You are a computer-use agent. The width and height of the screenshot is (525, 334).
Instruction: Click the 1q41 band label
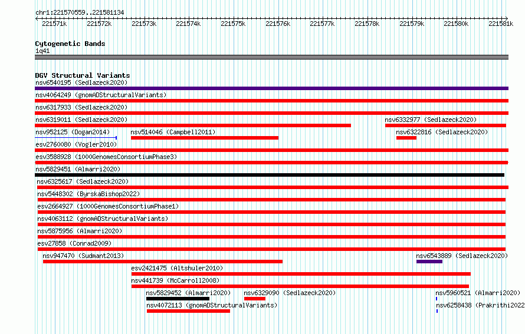[x=42, y=51]
